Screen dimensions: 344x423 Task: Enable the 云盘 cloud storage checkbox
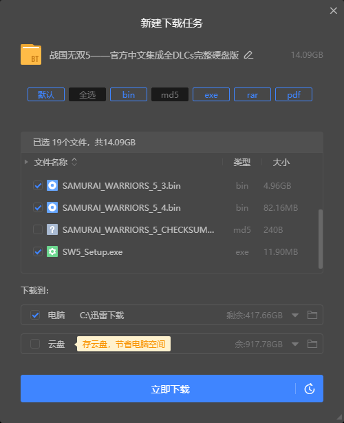35,344
